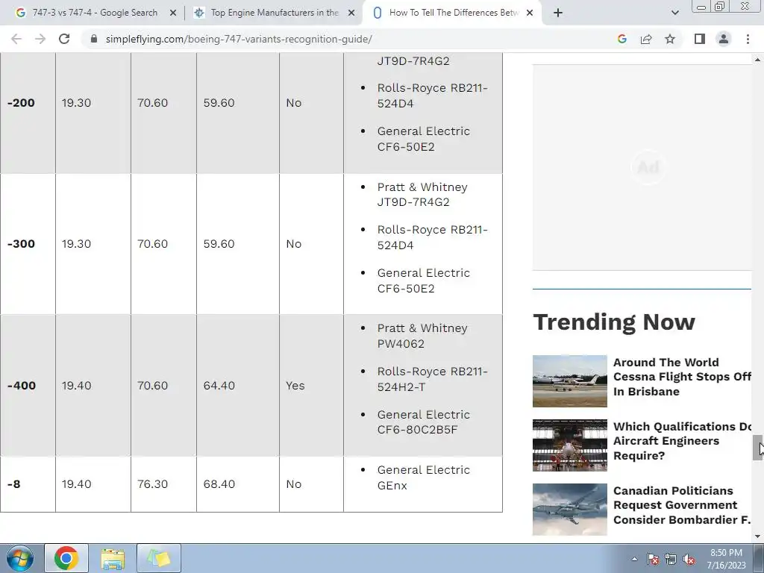
Task: Click the -200 row label
Action: [21, 103]
